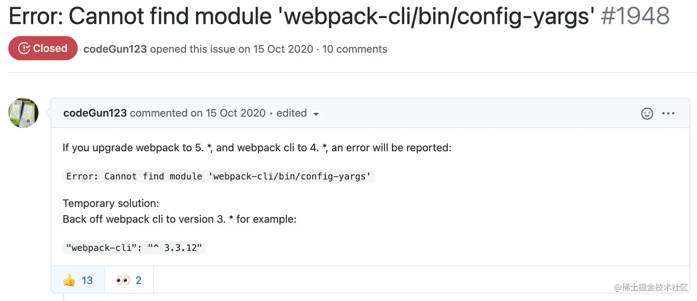Click the 'Temporary solution:' paragraph line
The image size is (697, 301).
(x=111, y=203)
